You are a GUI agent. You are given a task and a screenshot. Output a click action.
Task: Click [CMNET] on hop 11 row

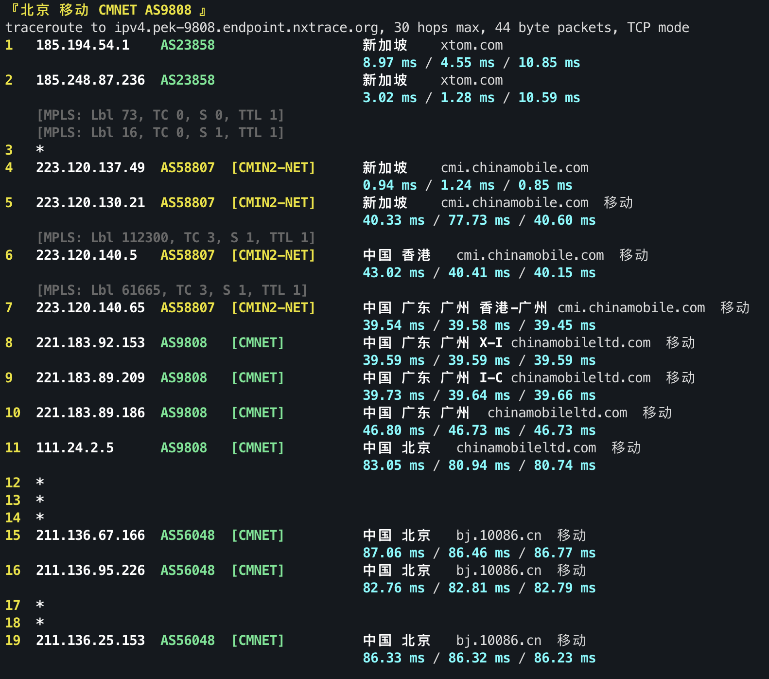[258, 448]
